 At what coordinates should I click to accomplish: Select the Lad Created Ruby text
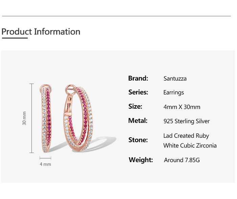pos(186,136)
